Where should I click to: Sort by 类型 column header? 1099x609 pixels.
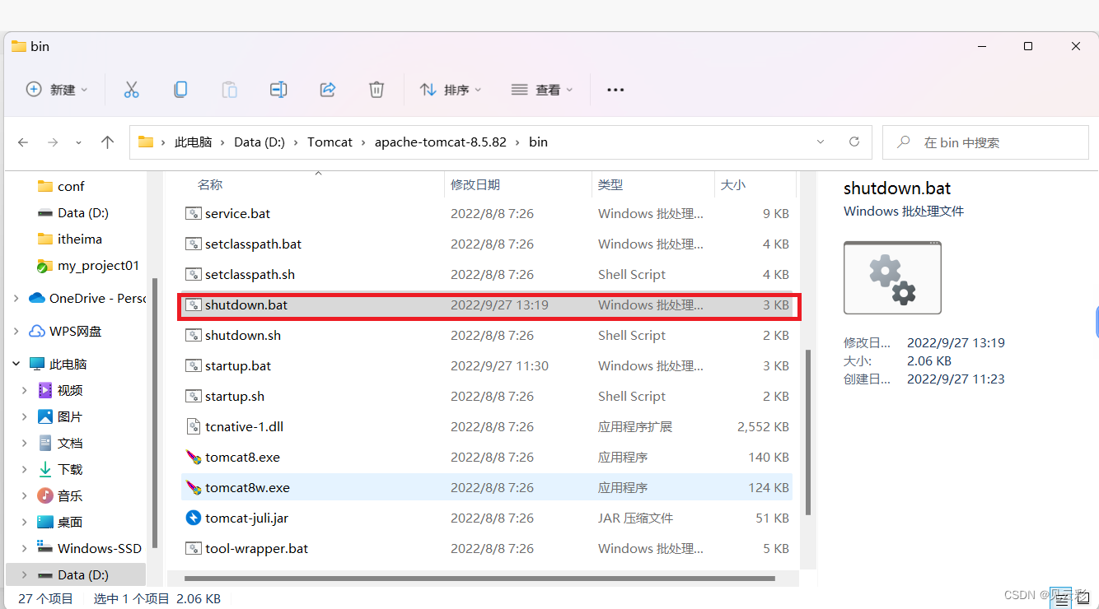click(x=610, y=185)
